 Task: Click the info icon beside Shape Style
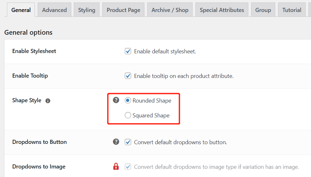[48, 101]
